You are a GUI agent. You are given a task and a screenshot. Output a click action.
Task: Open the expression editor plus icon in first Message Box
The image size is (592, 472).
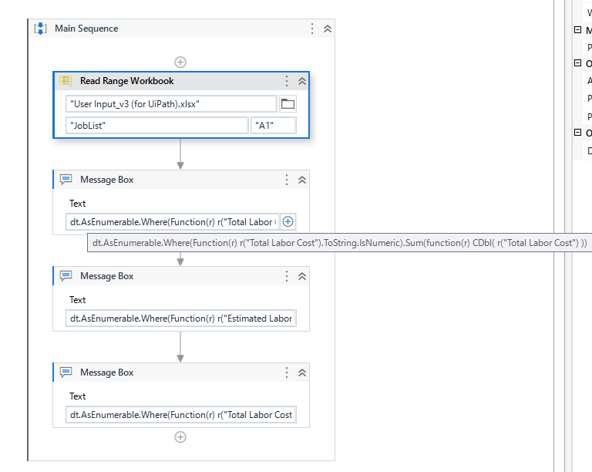(x=288, y=222)
